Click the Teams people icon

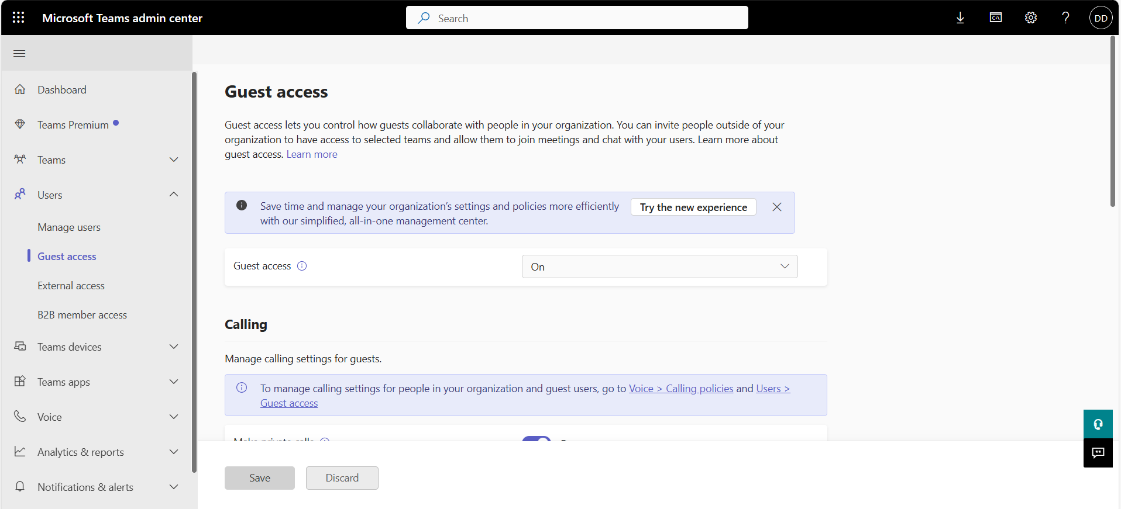[x=20, y=159]
